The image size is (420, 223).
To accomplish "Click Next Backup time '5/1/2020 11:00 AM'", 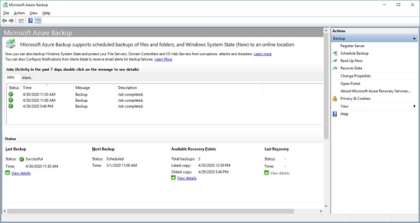I will click(x=122, y=165).
